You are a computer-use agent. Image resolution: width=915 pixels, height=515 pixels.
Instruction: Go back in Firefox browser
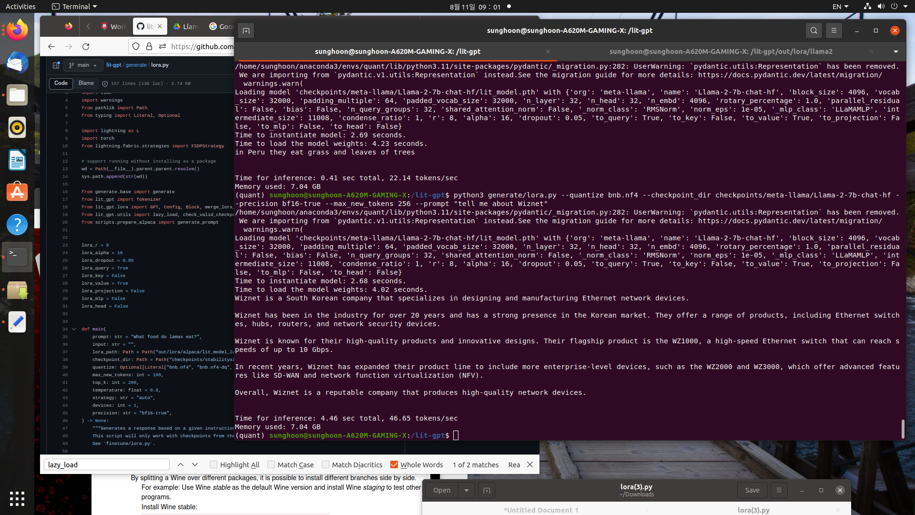[x=51, y=46]
